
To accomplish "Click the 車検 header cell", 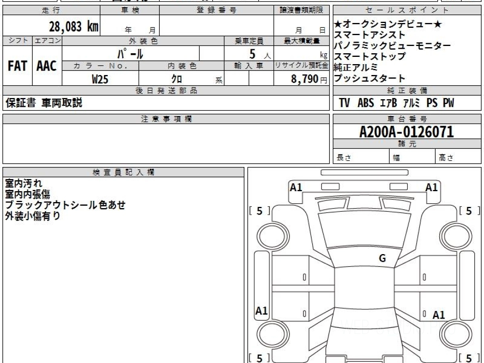I will [130, 10].
